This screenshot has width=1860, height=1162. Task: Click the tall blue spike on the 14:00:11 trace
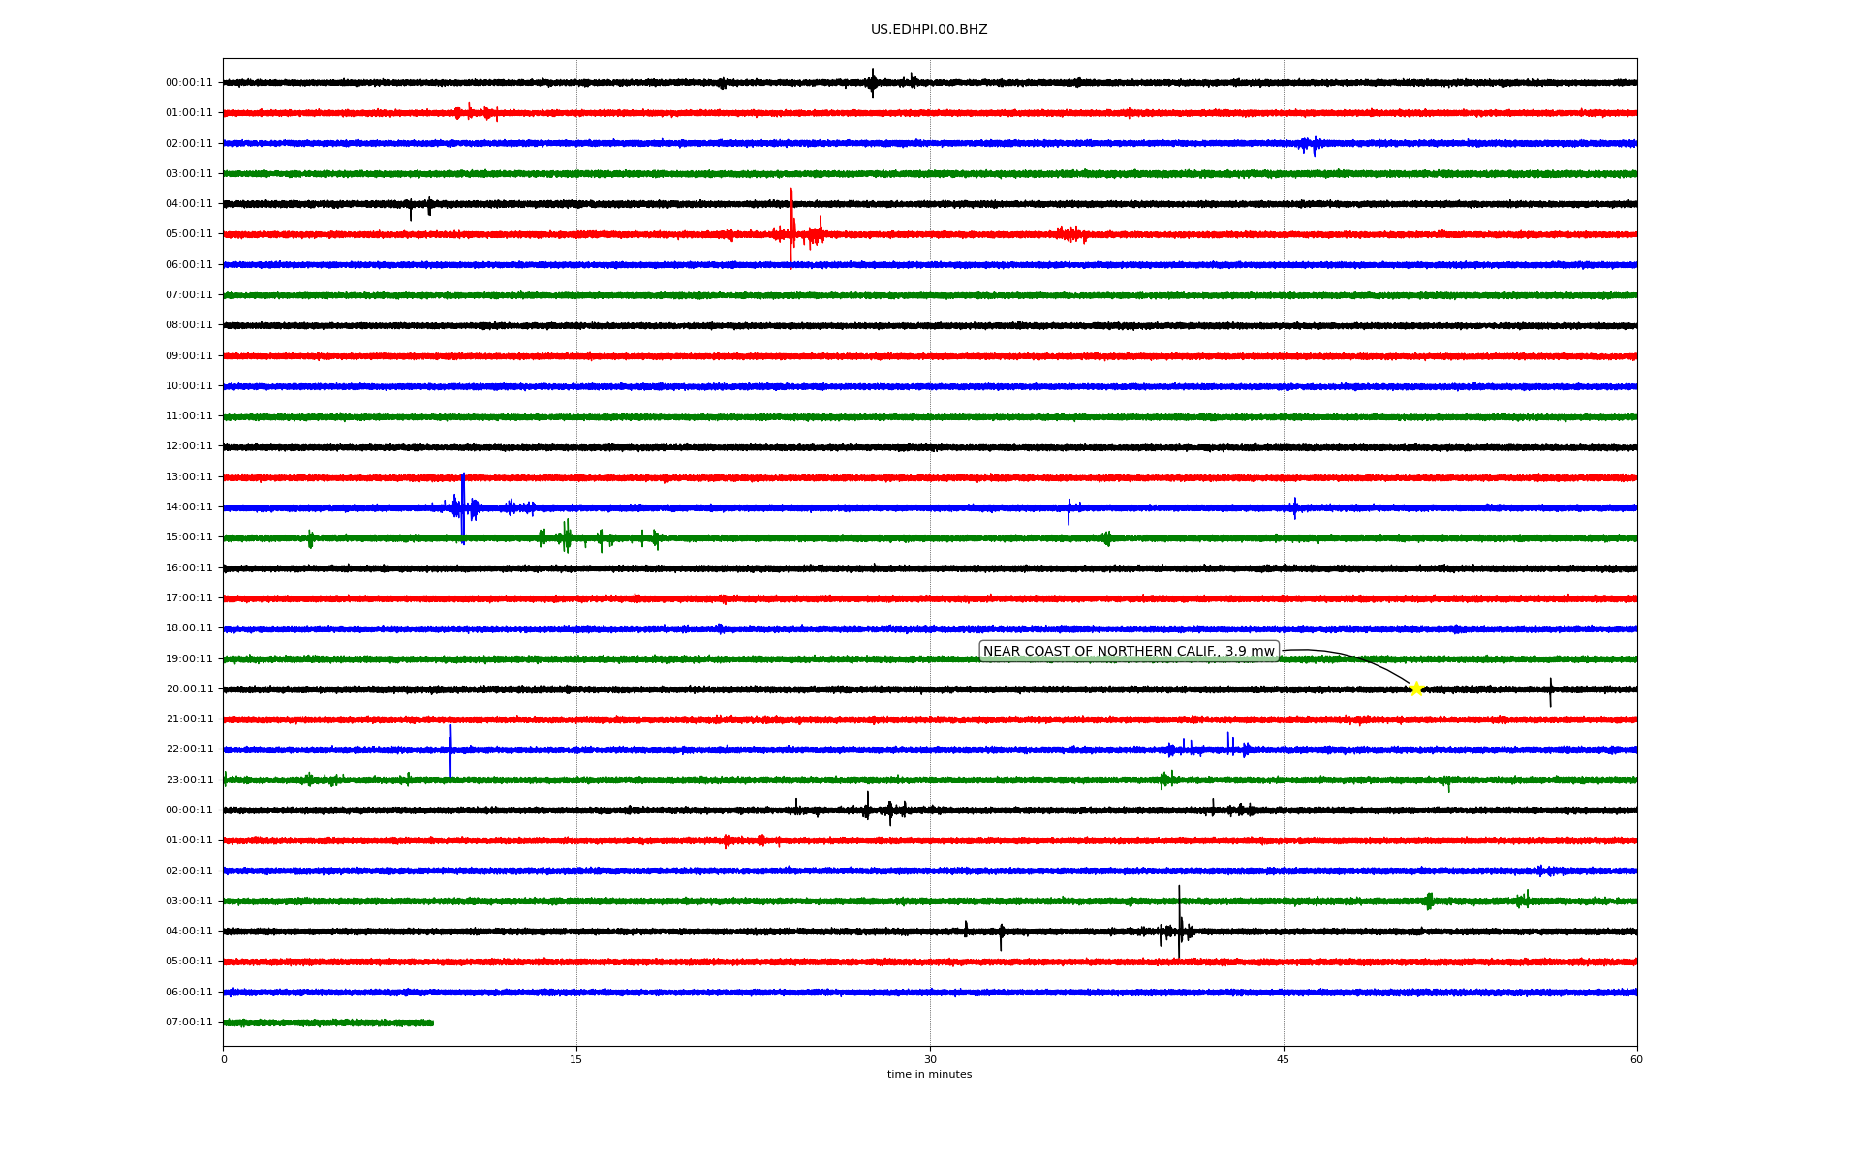point(463,508)
